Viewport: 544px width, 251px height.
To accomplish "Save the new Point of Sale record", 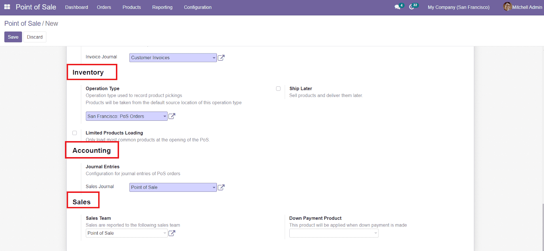I will pos(13,37).
